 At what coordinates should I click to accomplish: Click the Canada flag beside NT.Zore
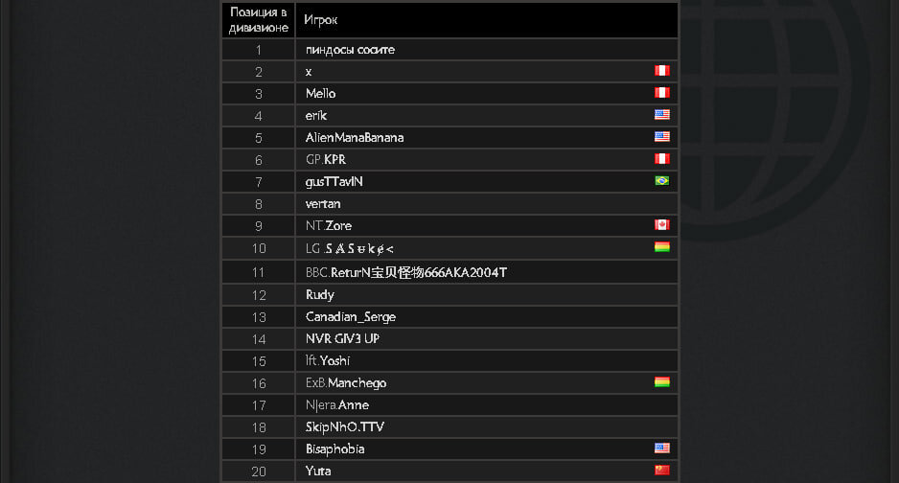click(661, 225)
